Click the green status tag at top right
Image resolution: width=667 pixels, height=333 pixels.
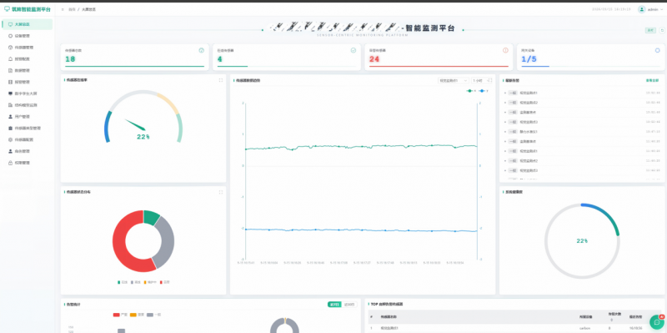[650, 30]
